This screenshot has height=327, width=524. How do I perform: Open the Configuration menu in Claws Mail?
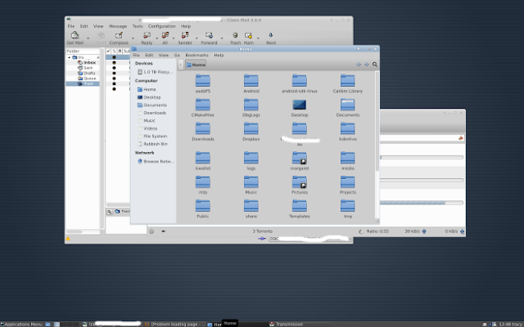162,26
